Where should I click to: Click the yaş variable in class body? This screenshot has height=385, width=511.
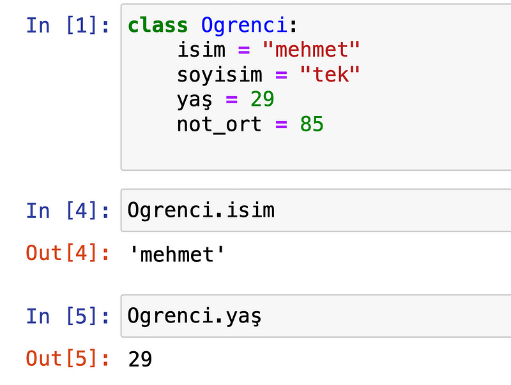point(195,100)
